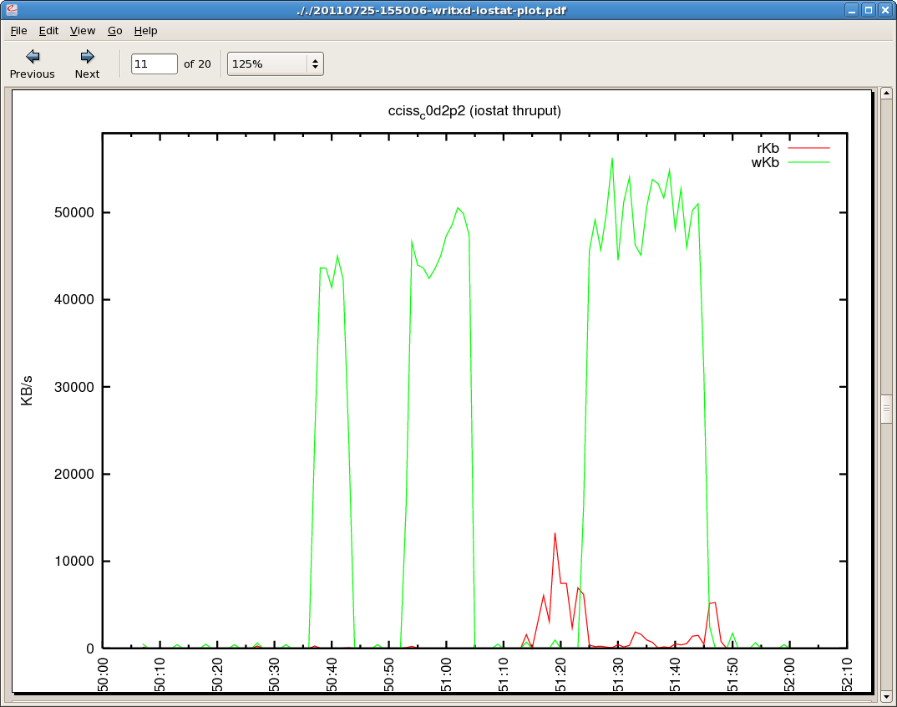Open the File menu
Image resolution: width=897 pixels, height=707 pixels.
click(18, 31)
